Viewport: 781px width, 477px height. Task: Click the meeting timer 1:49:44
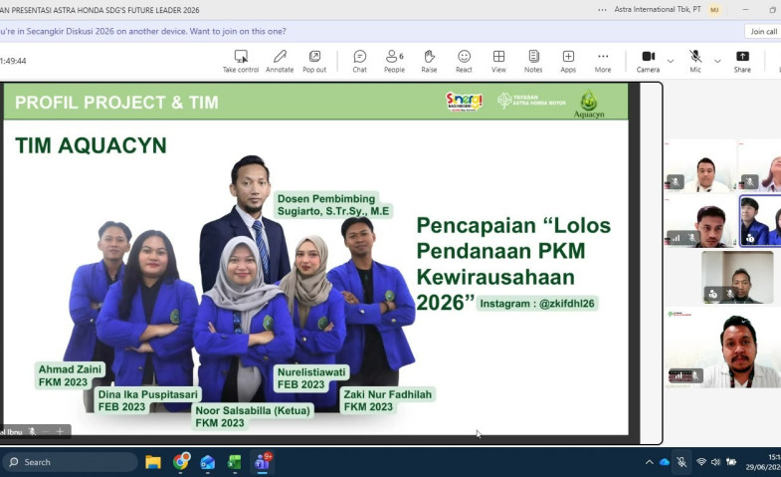coord(13,61)
